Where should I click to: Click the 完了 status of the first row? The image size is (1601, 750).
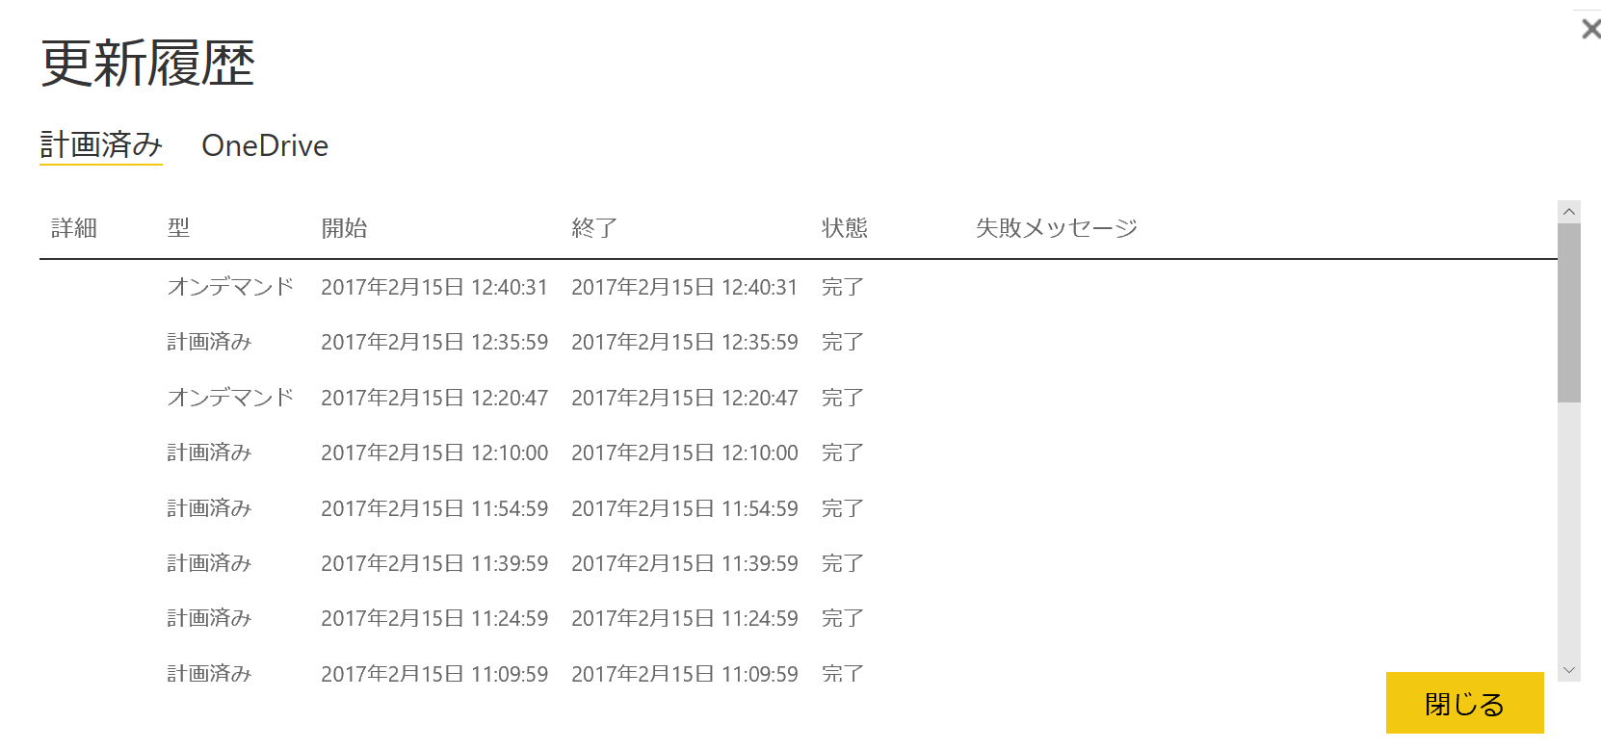(844, 286)
